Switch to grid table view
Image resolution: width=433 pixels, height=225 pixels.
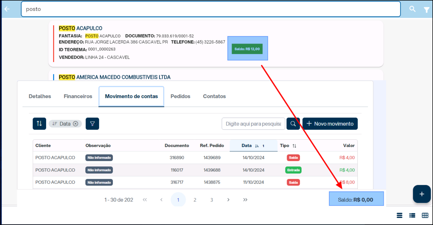coord(425,215)
